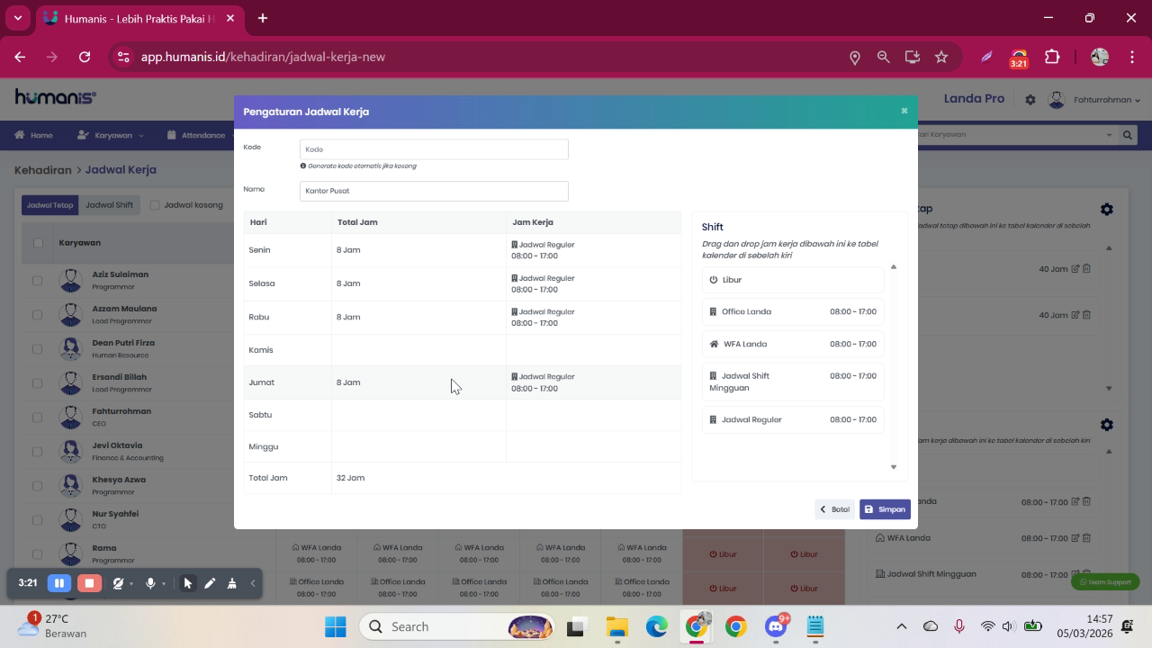Screen dimensions: 1152x648
Task: Edit the WFA Landa 08:00 - 17:00 entry
Action: click(1075, 538)
